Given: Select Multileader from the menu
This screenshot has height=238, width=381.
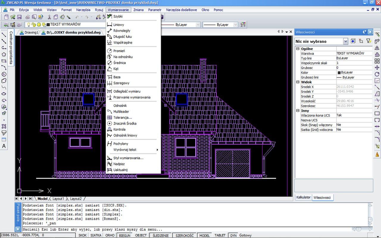Looking at the screenshot, I should (x=133, y=112).
